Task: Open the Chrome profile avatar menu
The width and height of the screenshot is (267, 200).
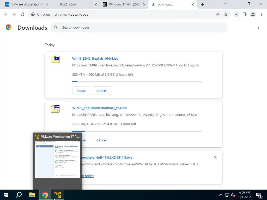Action: 253,15
